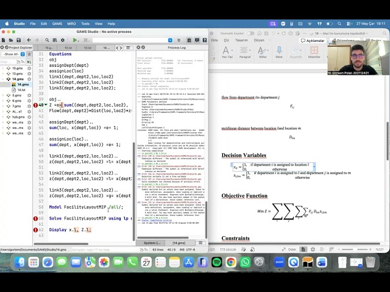Open the Stiller styles gallery in Word
Image resolution: width=390 pixels, height=292 pixels.
tap(263, 52)
